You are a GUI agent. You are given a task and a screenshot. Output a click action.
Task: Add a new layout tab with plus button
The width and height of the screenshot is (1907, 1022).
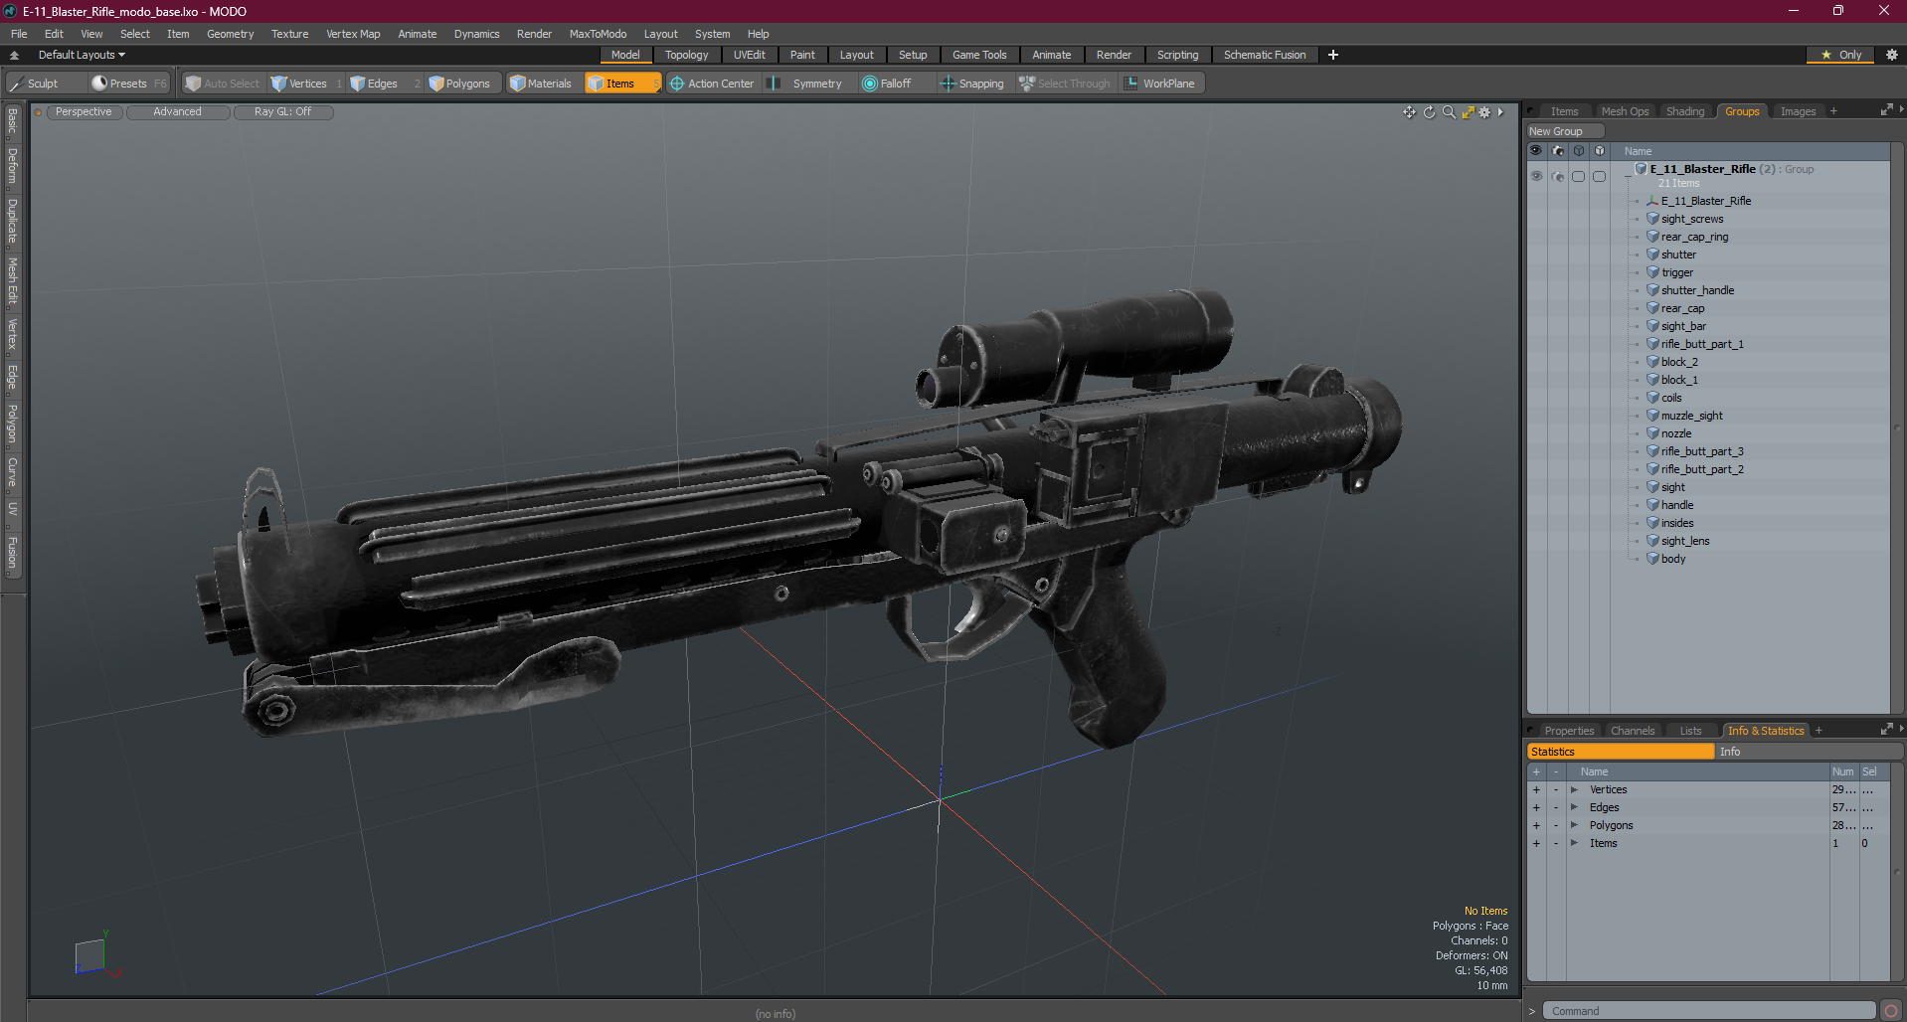coord(1333,55)
